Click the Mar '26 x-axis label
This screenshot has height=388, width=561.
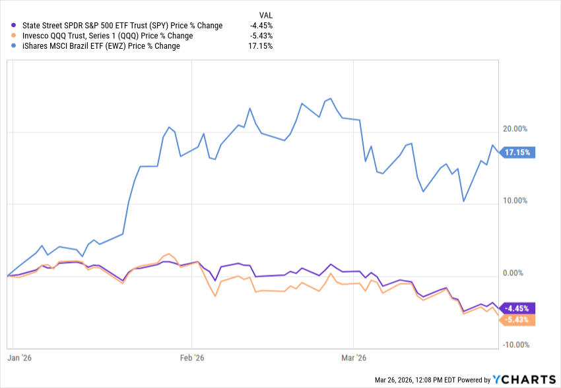[x=352, y=358]
